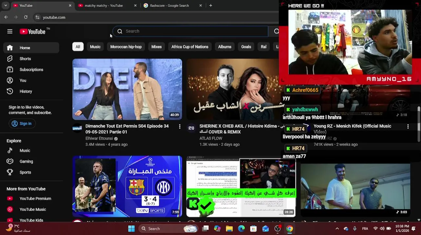
Task: Select the Raï filter chip
Action: point(263,47)
